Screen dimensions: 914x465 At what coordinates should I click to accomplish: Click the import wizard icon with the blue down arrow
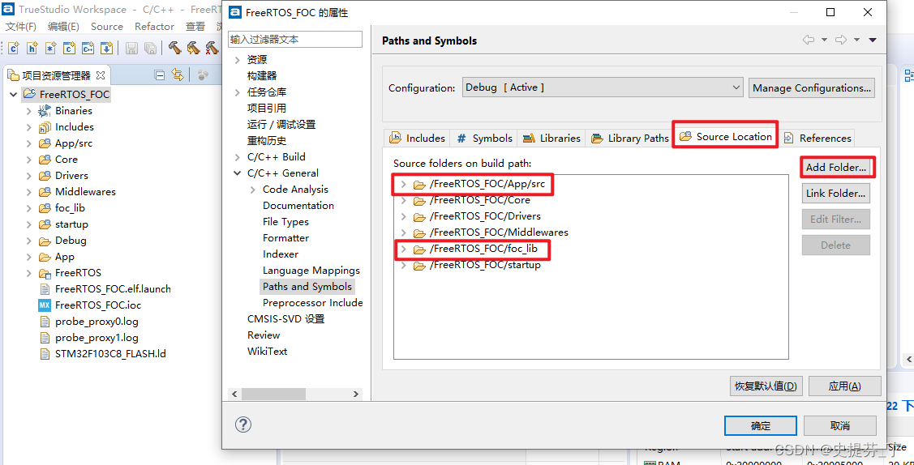pos(106,49)
